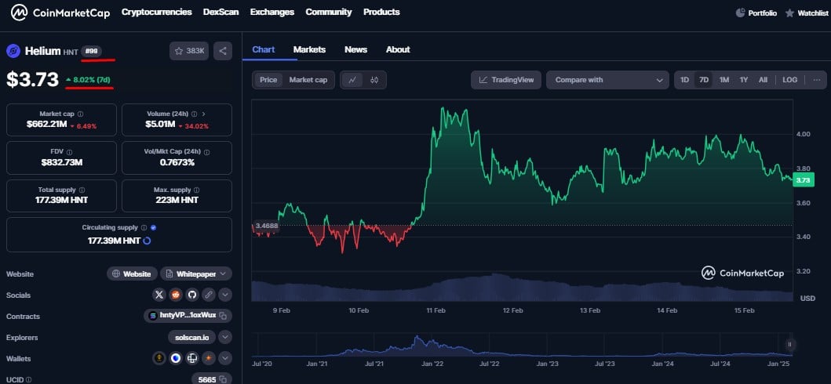Switch chart to Market cap view
Viewport: 831px width, 384px height.
[308, 80]
